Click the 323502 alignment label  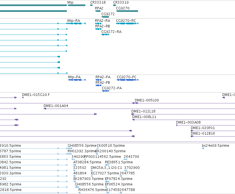pyautogui.click(x=80, y=168)
